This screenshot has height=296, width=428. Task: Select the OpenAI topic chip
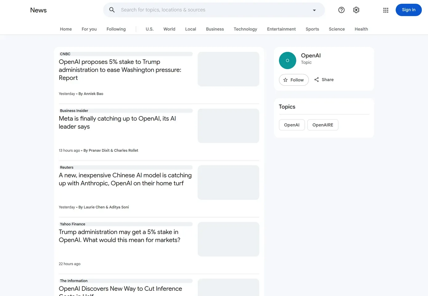click(292, 125)
